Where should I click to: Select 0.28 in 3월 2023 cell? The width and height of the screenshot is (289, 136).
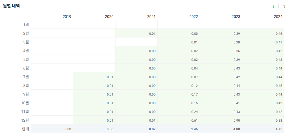click(x=237, y=42)
